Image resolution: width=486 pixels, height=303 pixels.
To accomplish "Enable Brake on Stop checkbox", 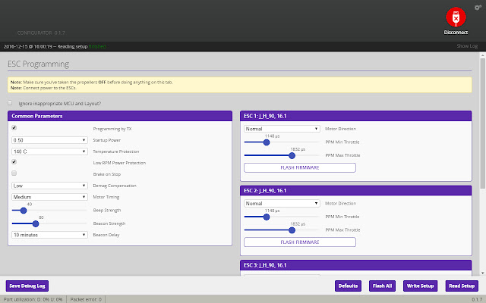I will click(14, 173).
